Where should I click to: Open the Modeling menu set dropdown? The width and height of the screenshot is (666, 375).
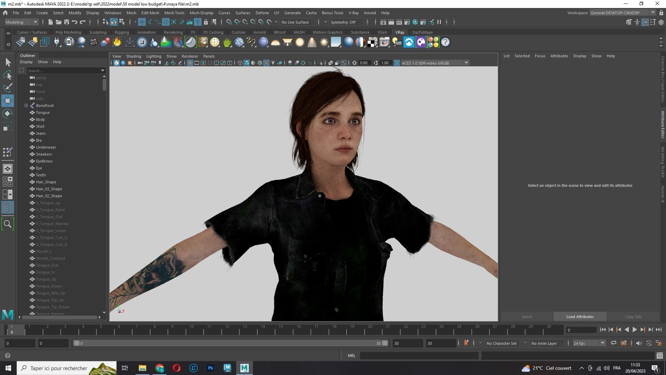coord(22,22)
